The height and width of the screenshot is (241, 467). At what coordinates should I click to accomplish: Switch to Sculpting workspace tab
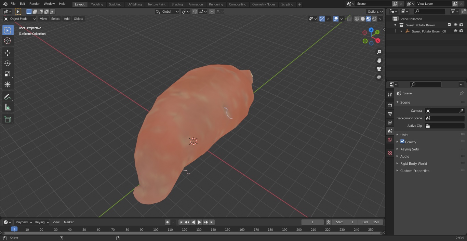[115, 4]
